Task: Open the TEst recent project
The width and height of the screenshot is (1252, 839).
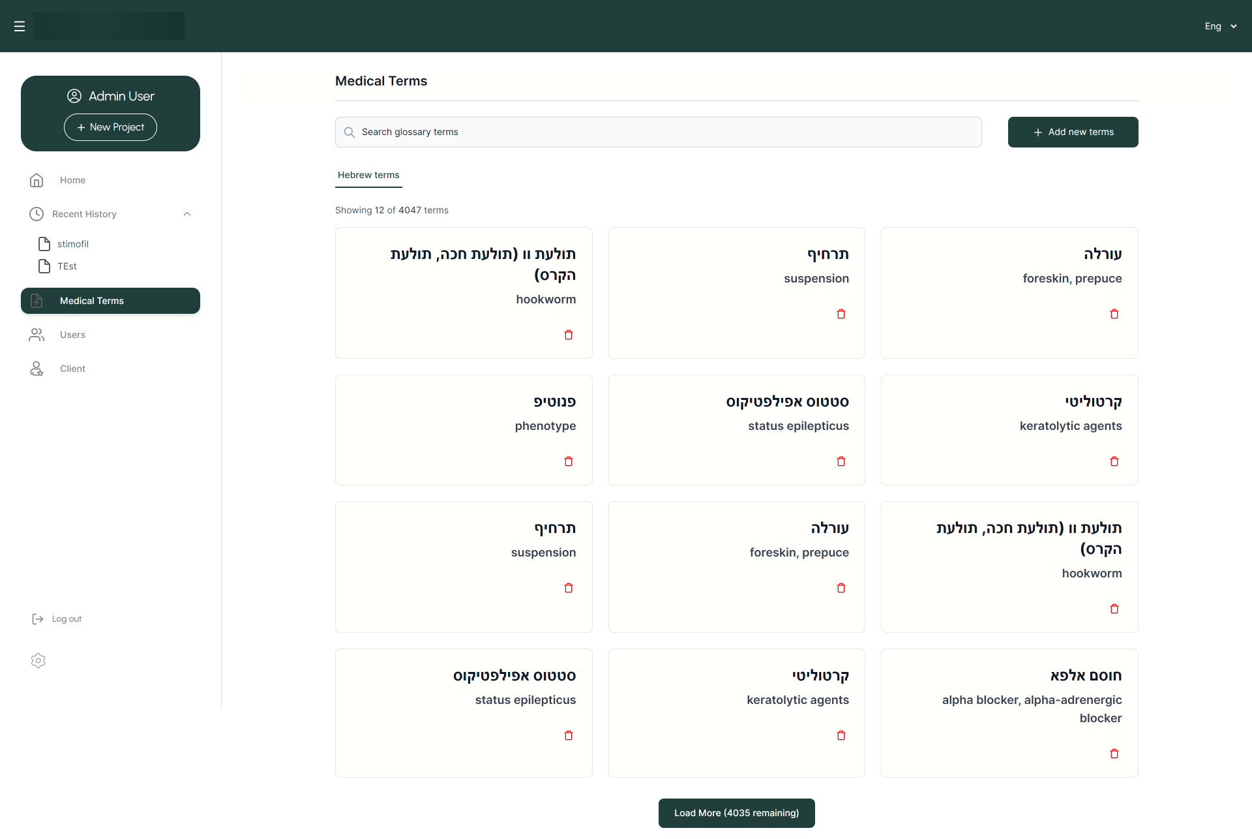Action: click(67, 266)
